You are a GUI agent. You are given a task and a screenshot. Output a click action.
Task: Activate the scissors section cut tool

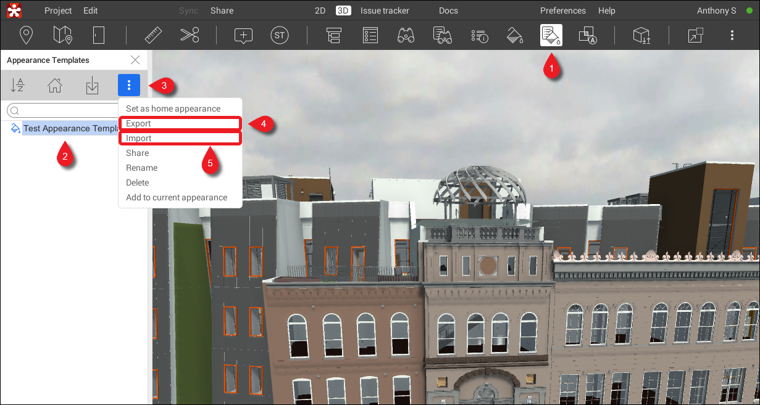pos(190,35)
